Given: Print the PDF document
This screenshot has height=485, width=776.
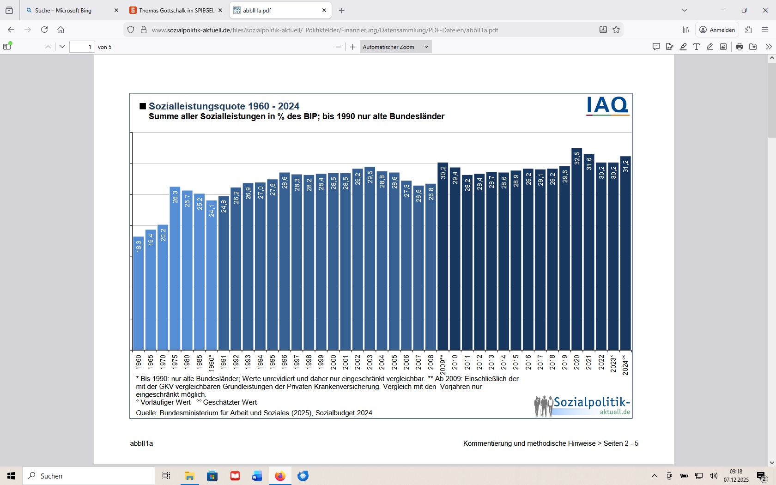Looking at the screenshot, I should [740, 47].
